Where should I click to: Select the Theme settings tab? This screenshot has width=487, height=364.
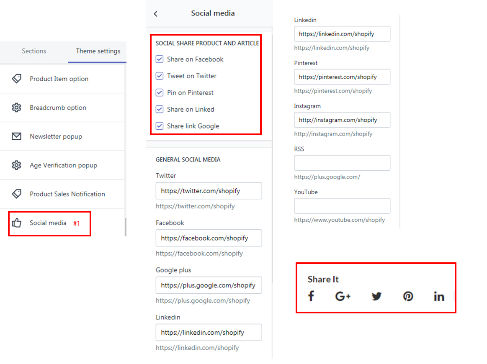(98, 51)
